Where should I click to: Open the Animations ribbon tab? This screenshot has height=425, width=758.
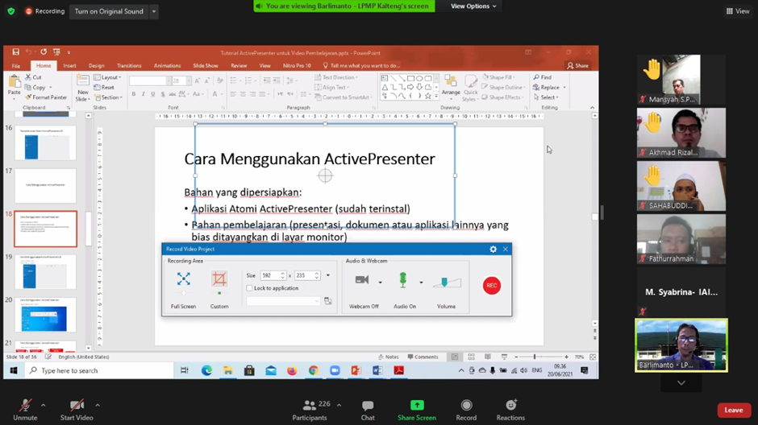(x=167, y=66)
